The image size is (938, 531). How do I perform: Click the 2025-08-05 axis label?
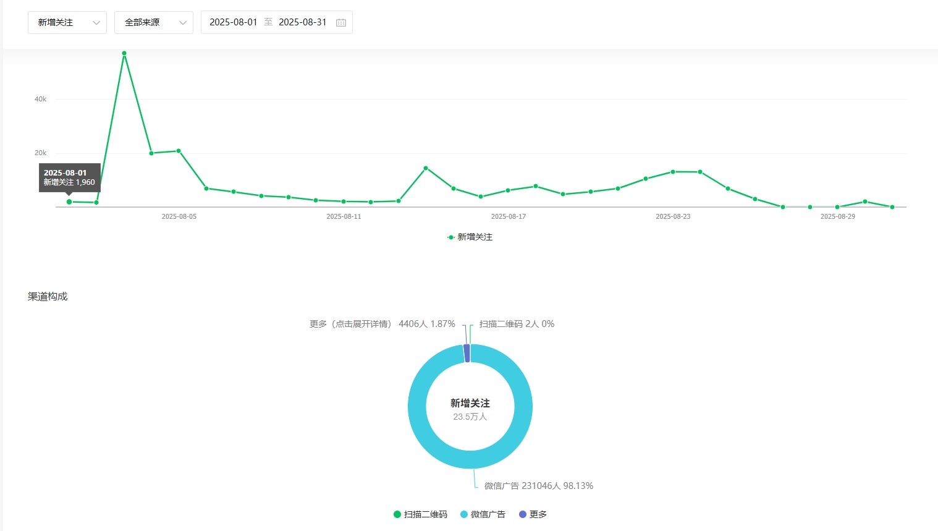[179, 216]
